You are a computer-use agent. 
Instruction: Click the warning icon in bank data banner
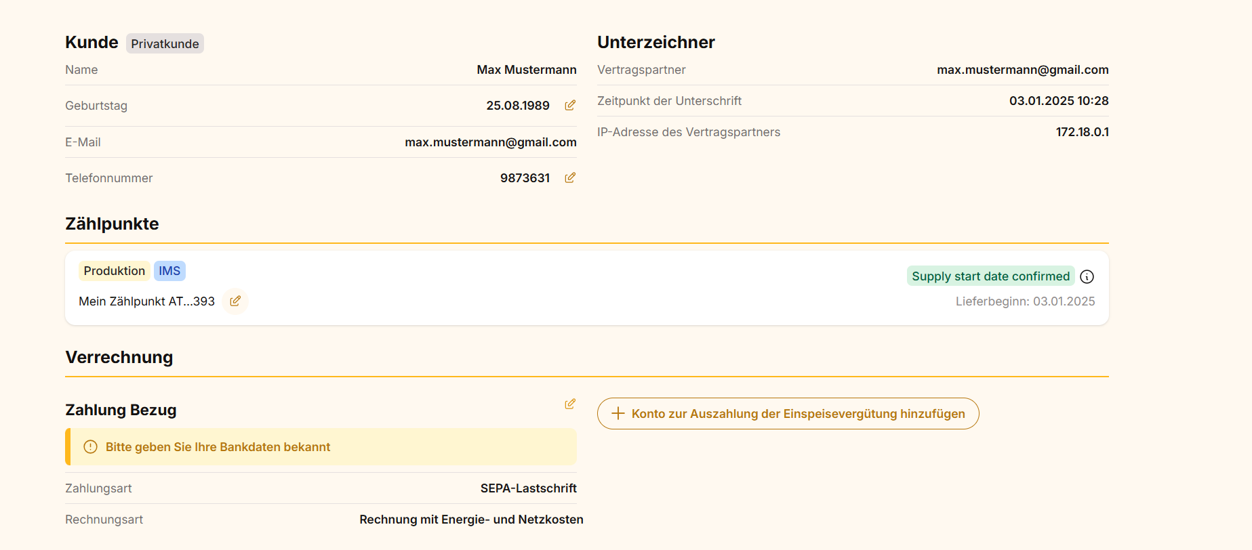coord(90,447)
